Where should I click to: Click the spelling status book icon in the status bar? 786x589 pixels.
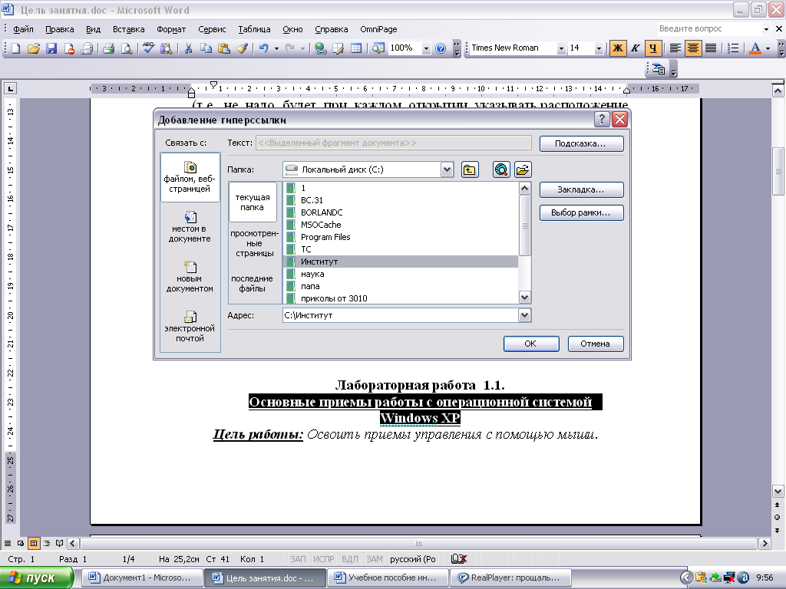pyautogui.click(x=459, y=559)
